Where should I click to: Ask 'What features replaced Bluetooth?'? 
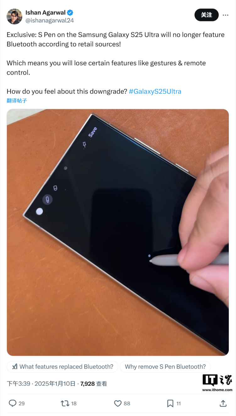[62, 367]
